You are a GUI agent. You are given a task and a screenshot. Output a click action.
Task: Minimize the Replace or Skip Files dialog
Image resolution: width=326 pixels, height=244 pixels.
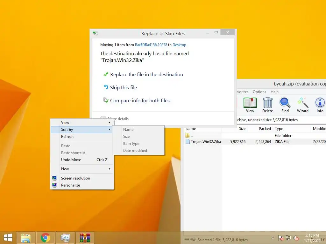[x=208, y=33]
